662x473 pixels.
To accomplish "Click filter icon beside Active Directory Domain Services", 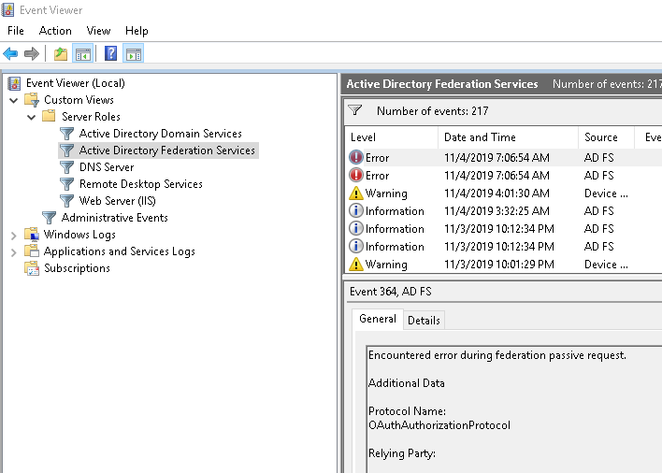I will click(x=66, y=134).
